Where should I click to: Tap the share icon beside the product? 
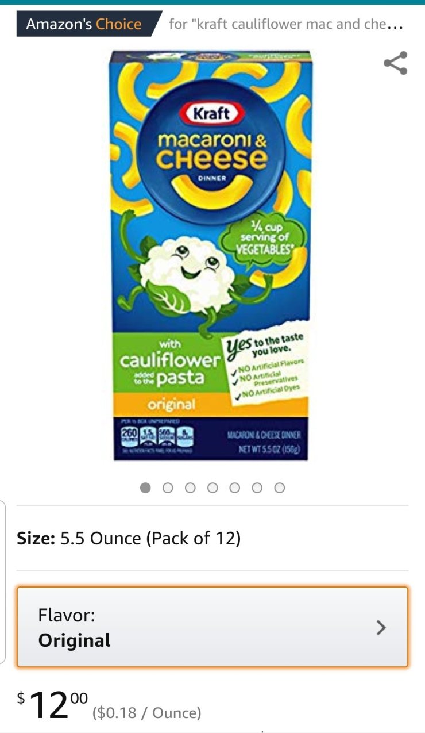[396, 63]
